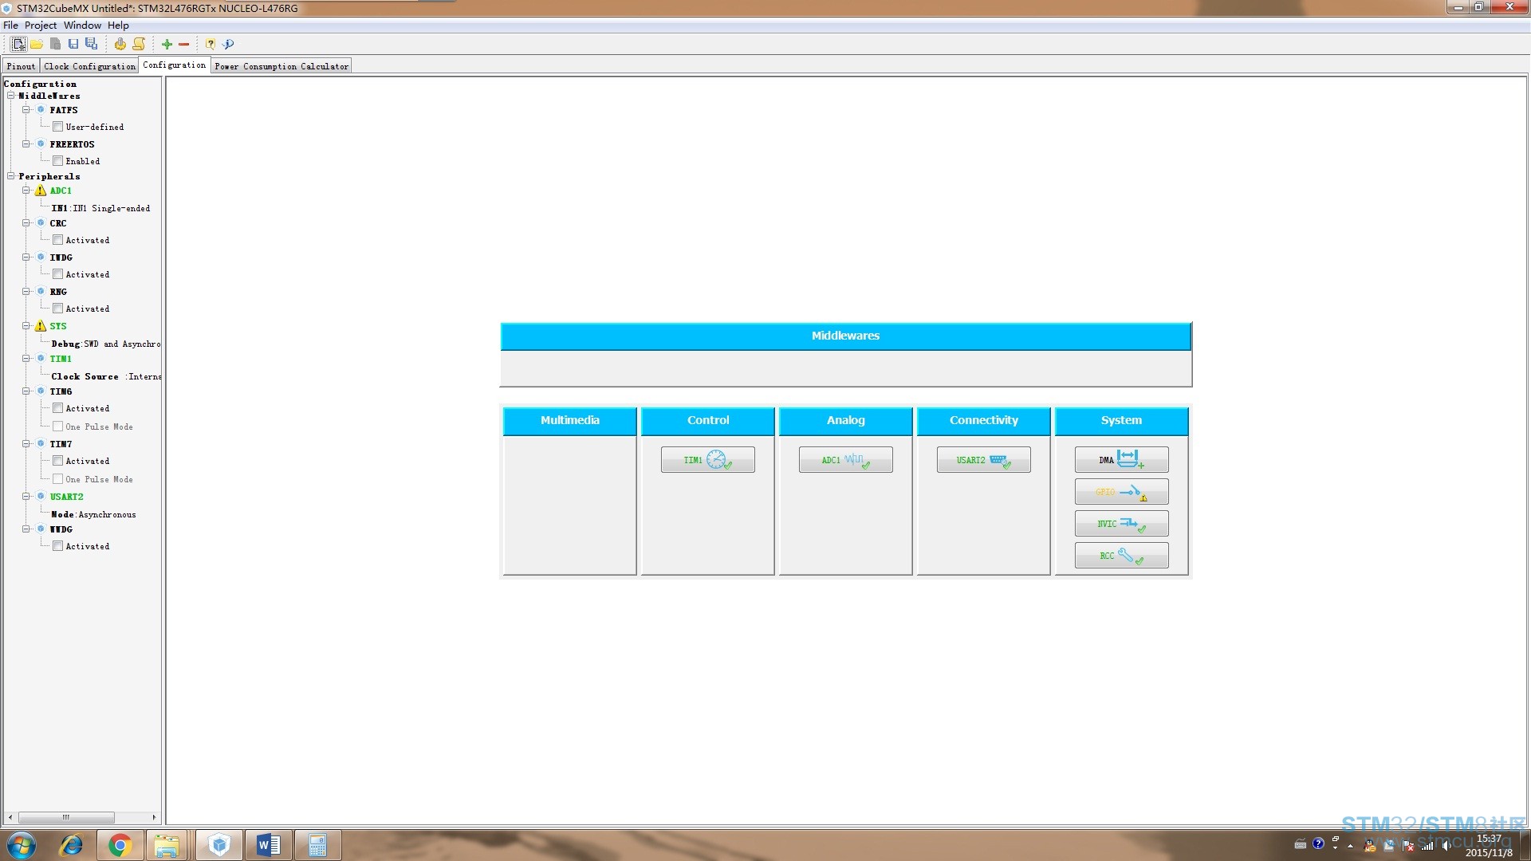This screenshot has width=1531, height=861.
Task: Collapse the ADC1 tree node
Action: (26, 191)
